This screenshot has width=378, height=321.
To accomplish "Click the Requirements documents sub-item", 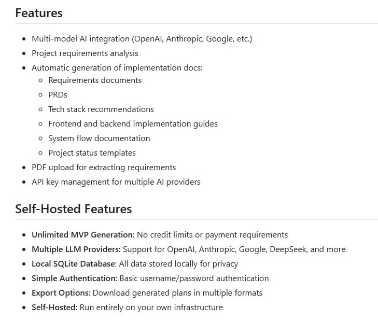I will pos(95,80).
